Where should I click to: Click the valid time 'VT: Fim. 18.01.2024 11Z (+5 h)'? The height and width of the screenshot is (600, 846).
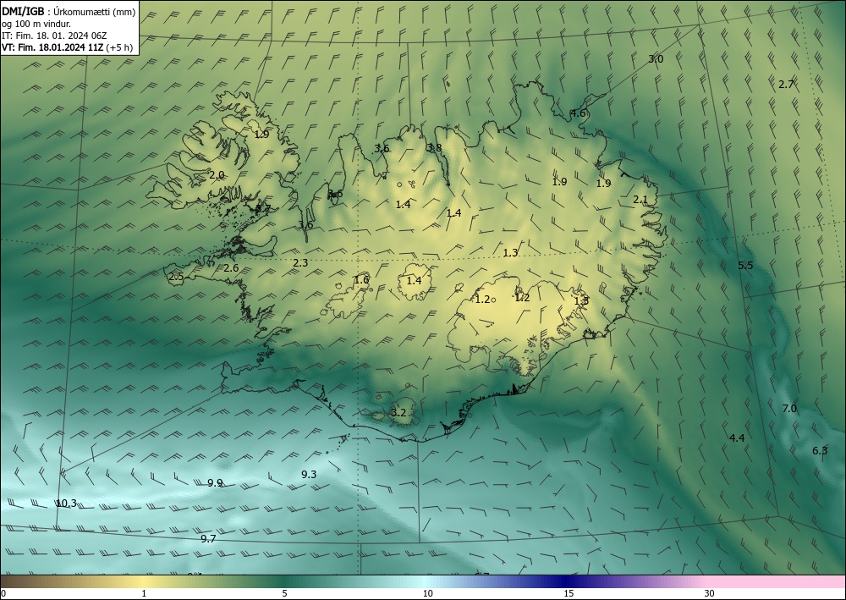point(67,47)
